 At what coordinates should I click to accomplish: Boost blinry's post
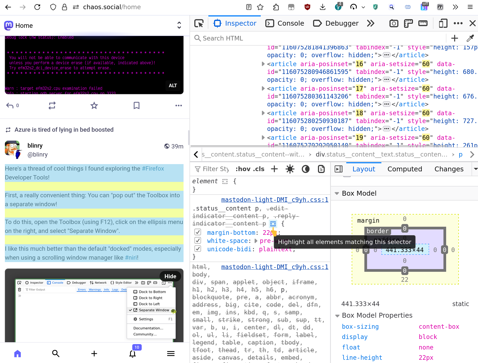tap(52, 106)
